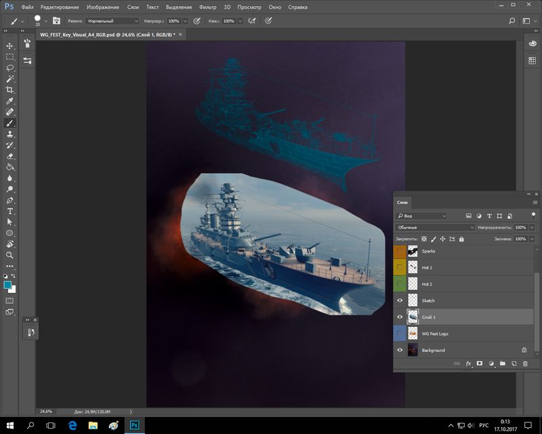Open layer fill dropdown arrow
This screenshot has height=434, width=542.
click(x=532, y=239)
